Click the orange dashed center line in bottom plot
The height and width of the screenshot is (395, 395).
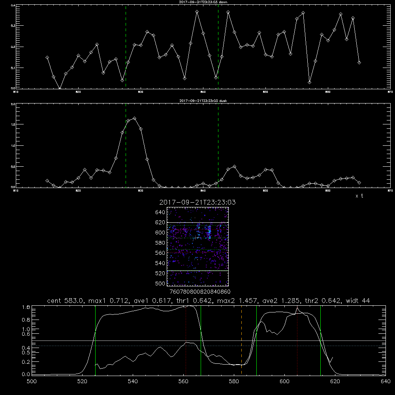[241, 340]
